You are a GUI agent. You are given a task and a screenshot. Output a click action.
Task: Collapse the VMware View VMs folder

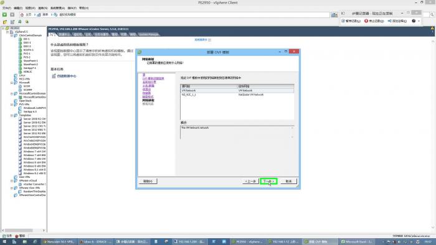pyautogui.click(x=12, y=188)
